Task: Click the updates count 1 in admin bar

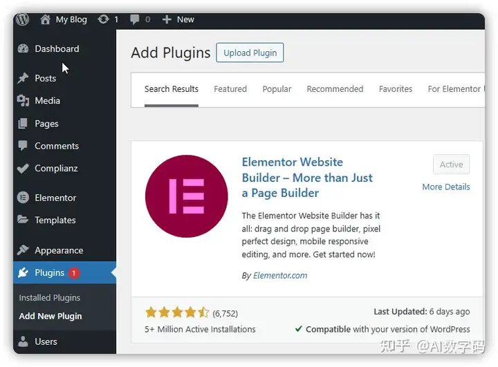Action: (x=116, y=19)
